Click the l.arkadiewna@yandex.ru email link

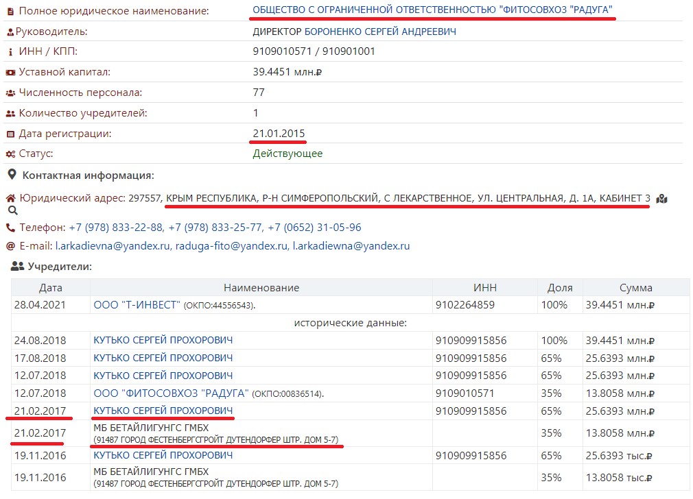click(351, 246)
